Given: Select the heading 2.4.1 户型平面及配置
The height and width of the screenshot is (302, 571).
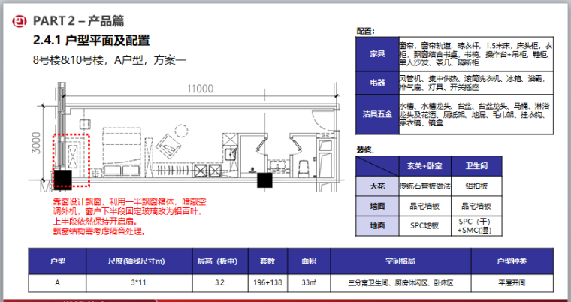Looking at the screenshot, I should coord(91,40).
